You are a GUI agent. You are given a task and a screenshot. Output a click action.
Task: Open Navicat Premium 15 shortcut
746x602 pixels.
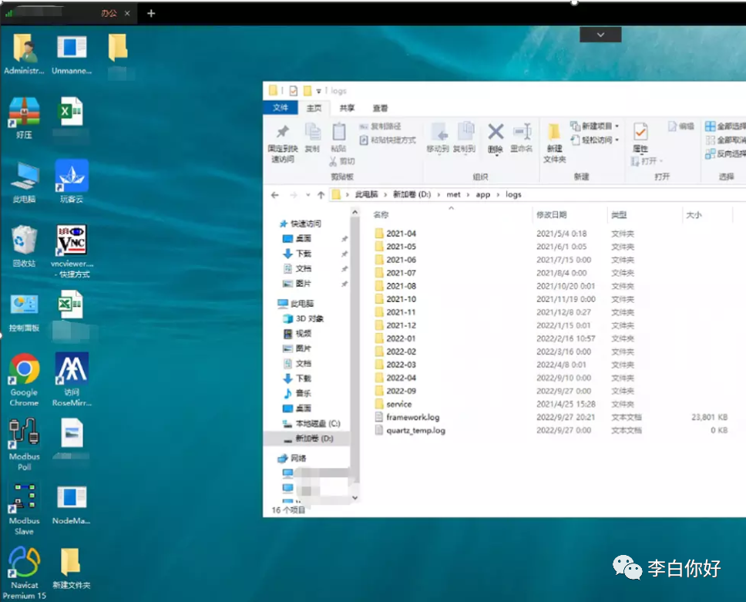pyautogui.click(x=24, y=573)
